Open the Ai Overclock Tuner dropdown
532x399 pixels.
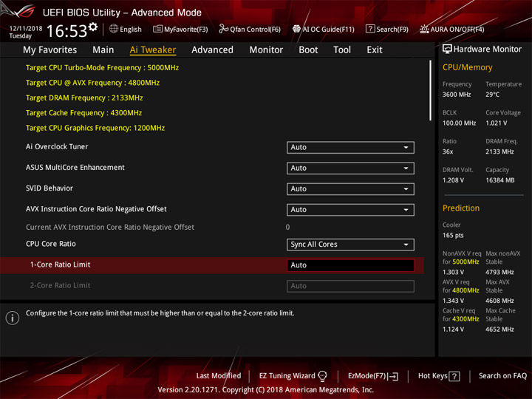[x=350, y=147]
